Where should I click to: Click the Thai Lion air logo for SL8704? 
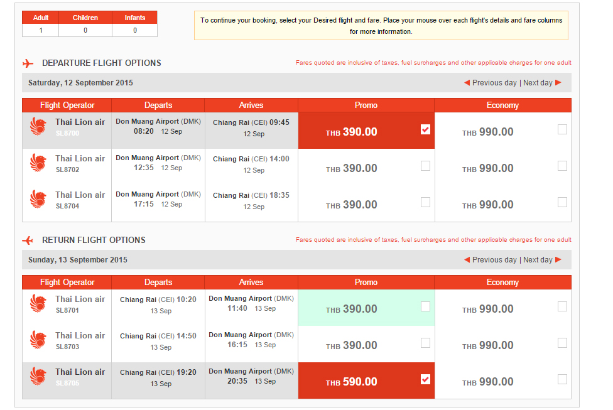[38, 199]
